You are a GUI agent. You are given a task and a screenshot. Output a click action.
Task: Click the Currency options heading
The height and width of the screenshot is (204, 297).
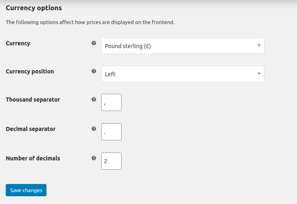click(x=34, y=8)
